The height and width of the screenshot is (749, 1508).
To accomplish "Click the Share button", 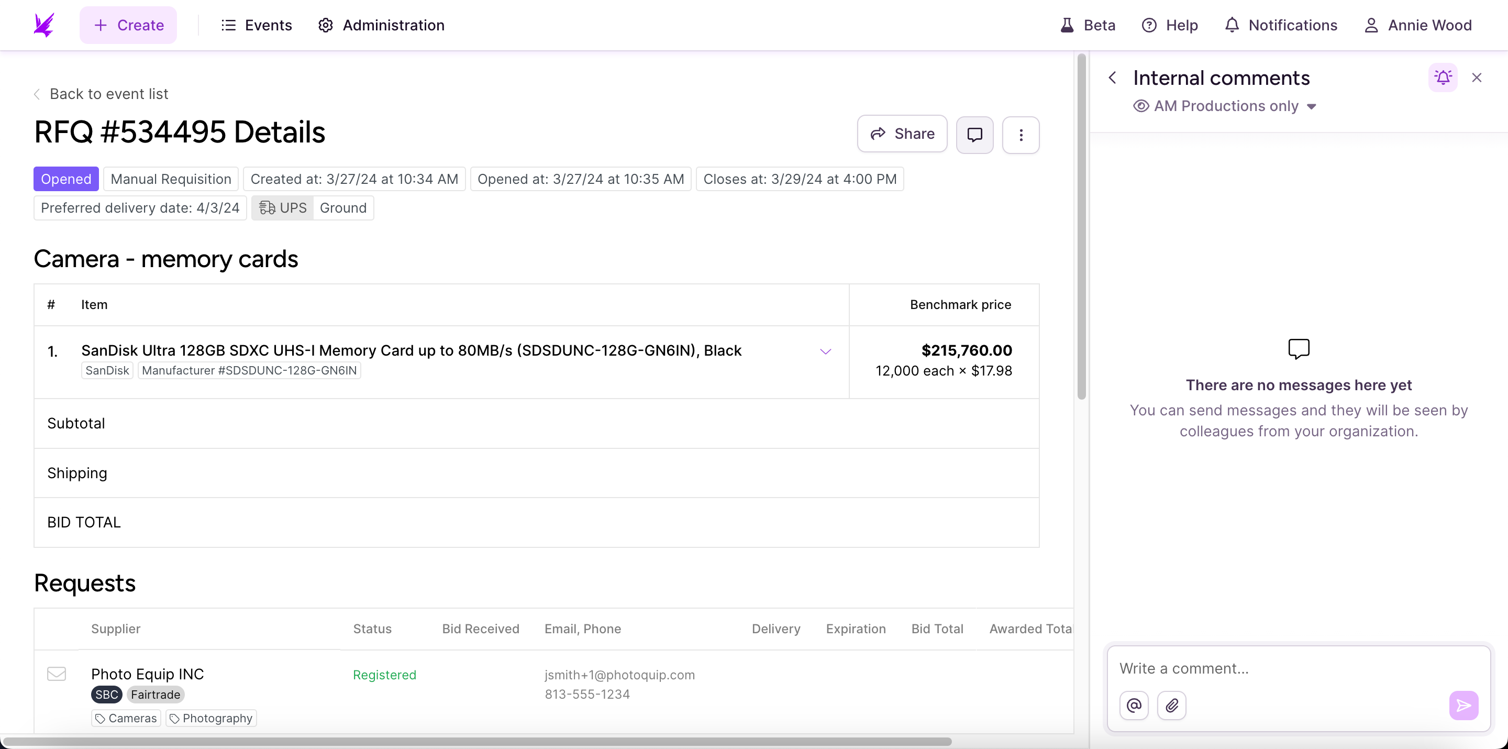I will [902, 134].
